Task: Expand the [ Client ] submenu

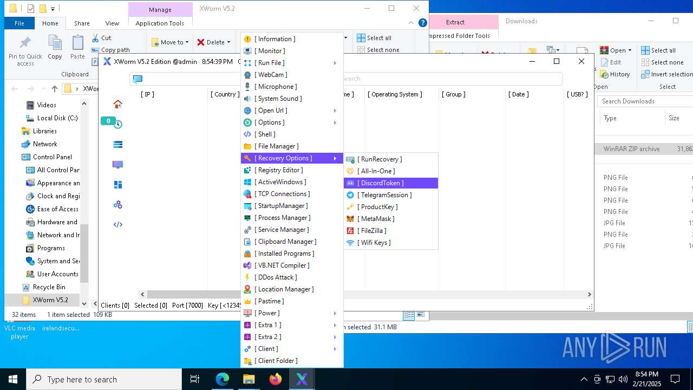Action: tap(292, 349)
